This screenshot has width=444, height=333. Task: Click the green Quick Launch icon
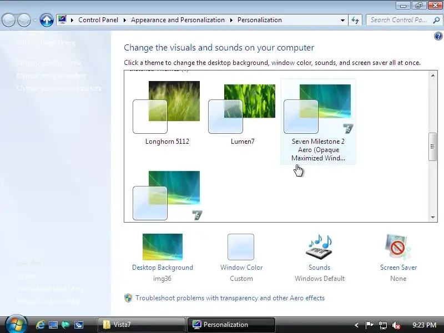[x=65, y=325]
